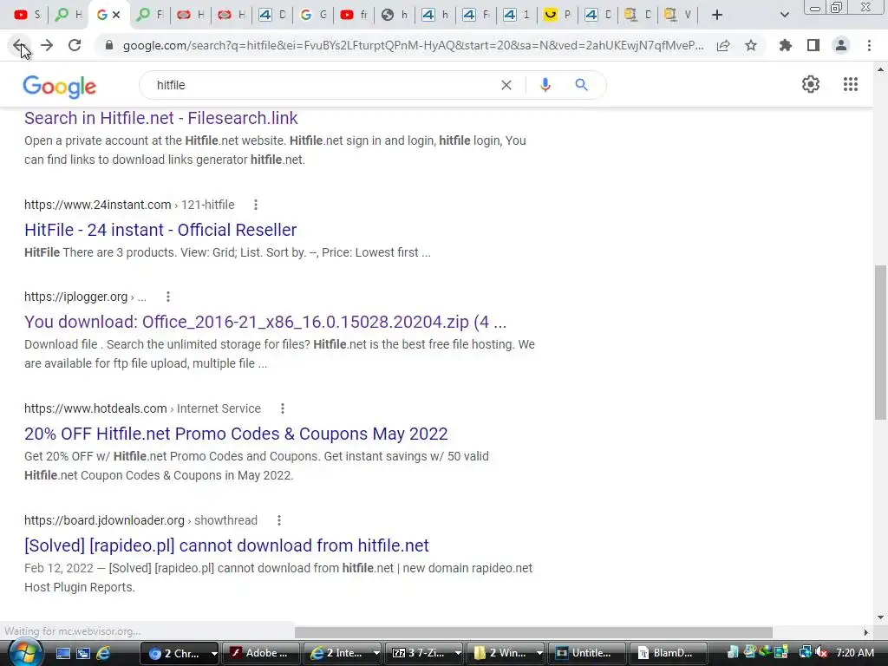
Task: Open options for the board.jdownloader.org result
Action: point(279,520)
